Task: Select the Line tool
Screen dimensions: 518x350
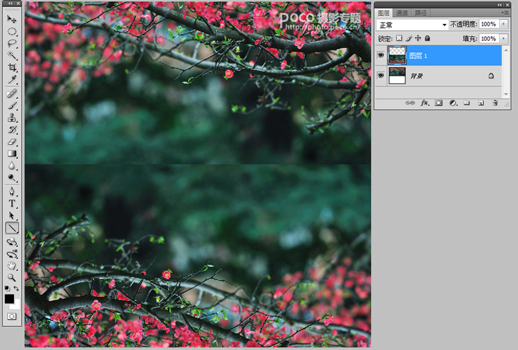Action: (12, 228)
